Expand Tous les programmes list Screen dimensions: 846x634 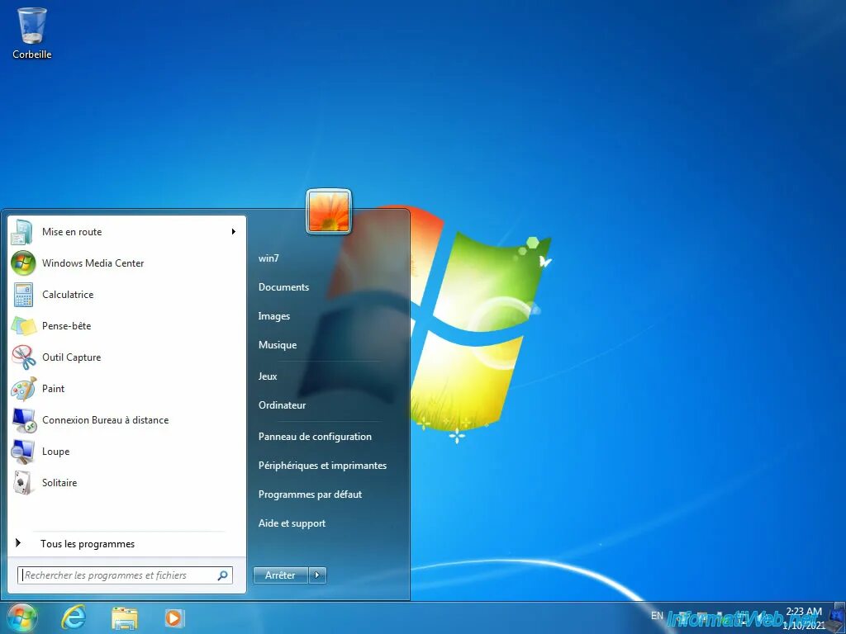point(88,544)
